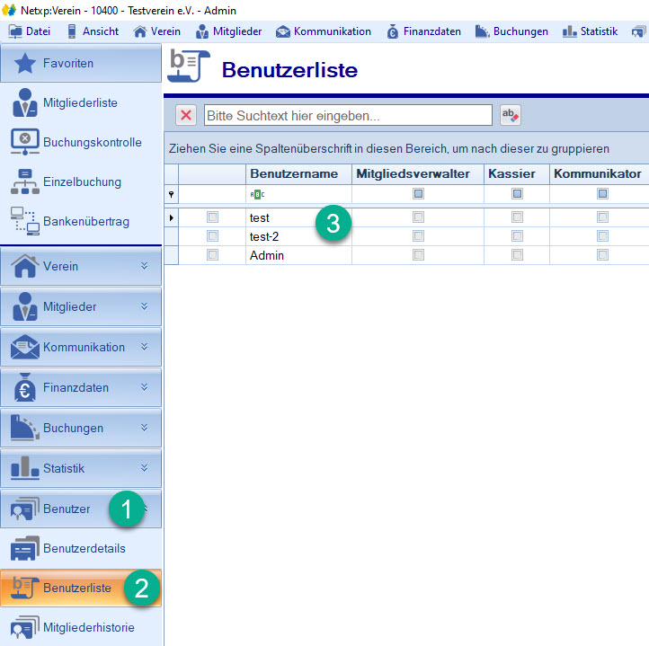
Task: Expand the Finanzdaten sidebar section
Action: [81, 388]
